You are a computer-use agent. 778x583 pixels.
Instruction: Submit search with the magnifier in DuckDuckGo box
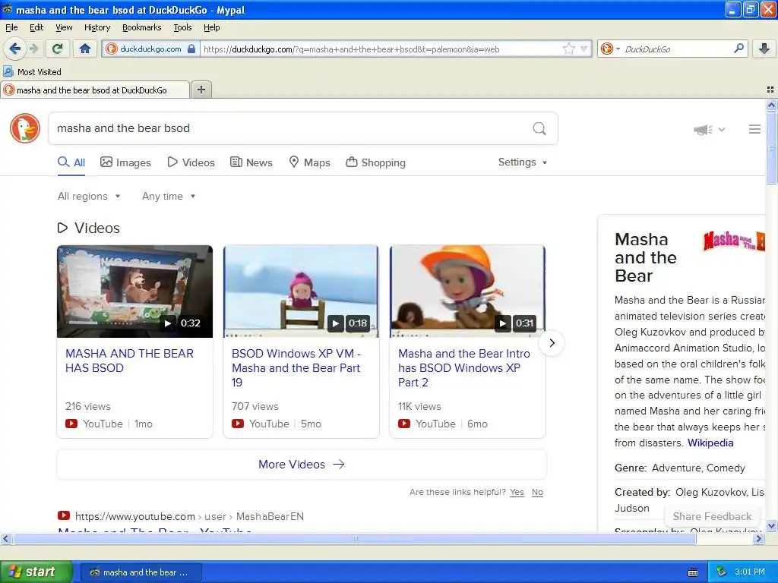(539, 128)
